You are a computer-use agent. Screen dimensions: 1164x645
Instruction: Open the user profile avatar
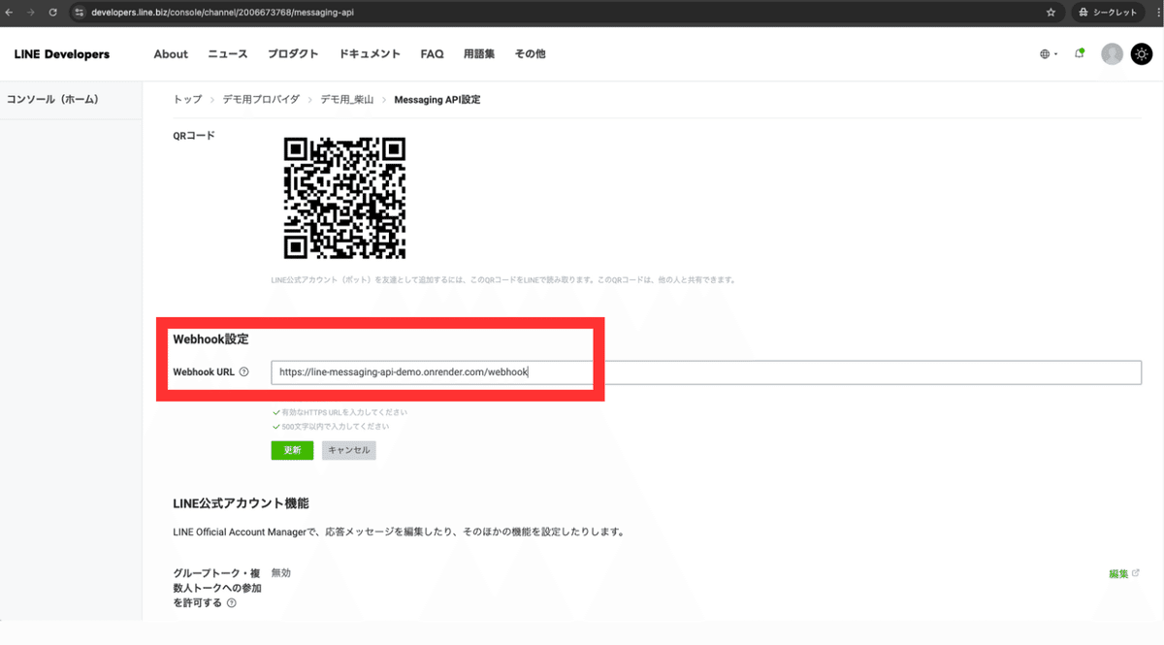1112,54
